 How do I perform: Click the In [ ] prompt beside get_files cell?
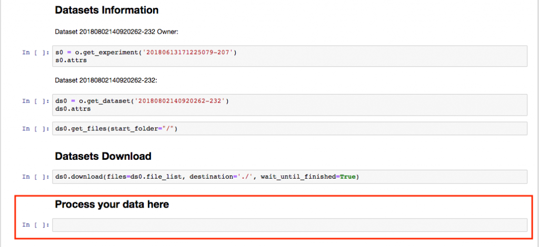pyautogui.click(x=36, y=129)
